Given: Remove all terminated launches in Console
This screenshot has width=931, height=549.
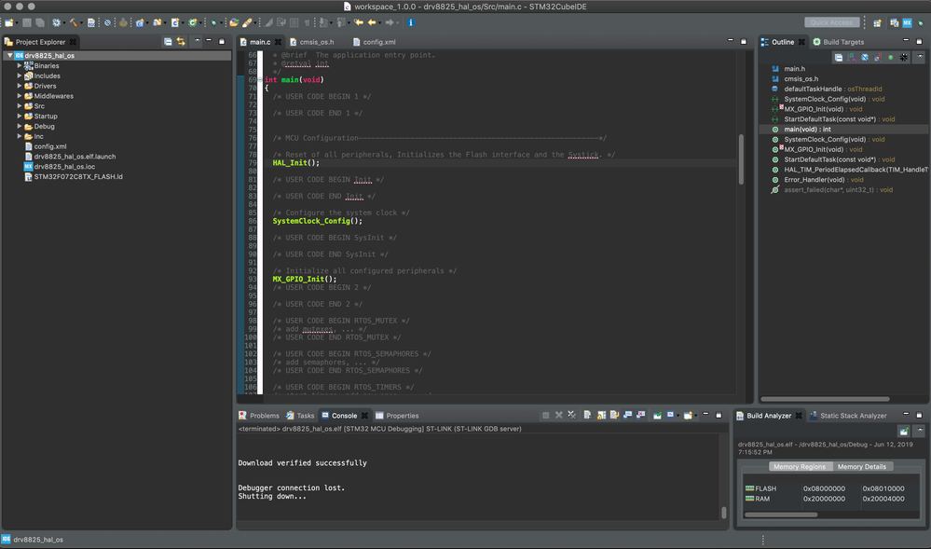Looking at the screenshot, I should pos(572,415).
